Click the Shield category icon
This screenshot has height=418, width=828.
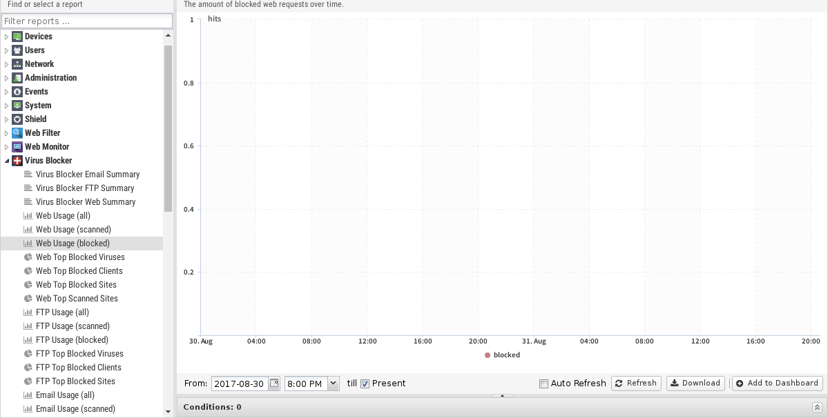pyautogui.click(x=17, y=119)
